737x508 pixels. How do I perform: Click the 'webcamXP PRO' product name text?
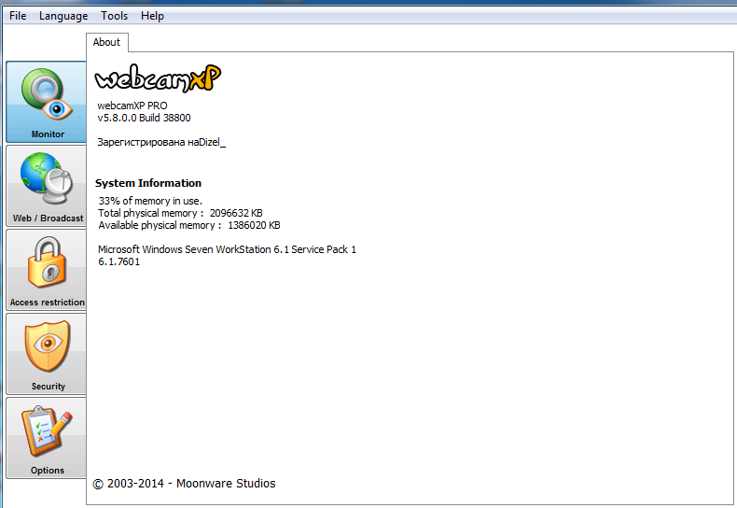coord(132,106)
